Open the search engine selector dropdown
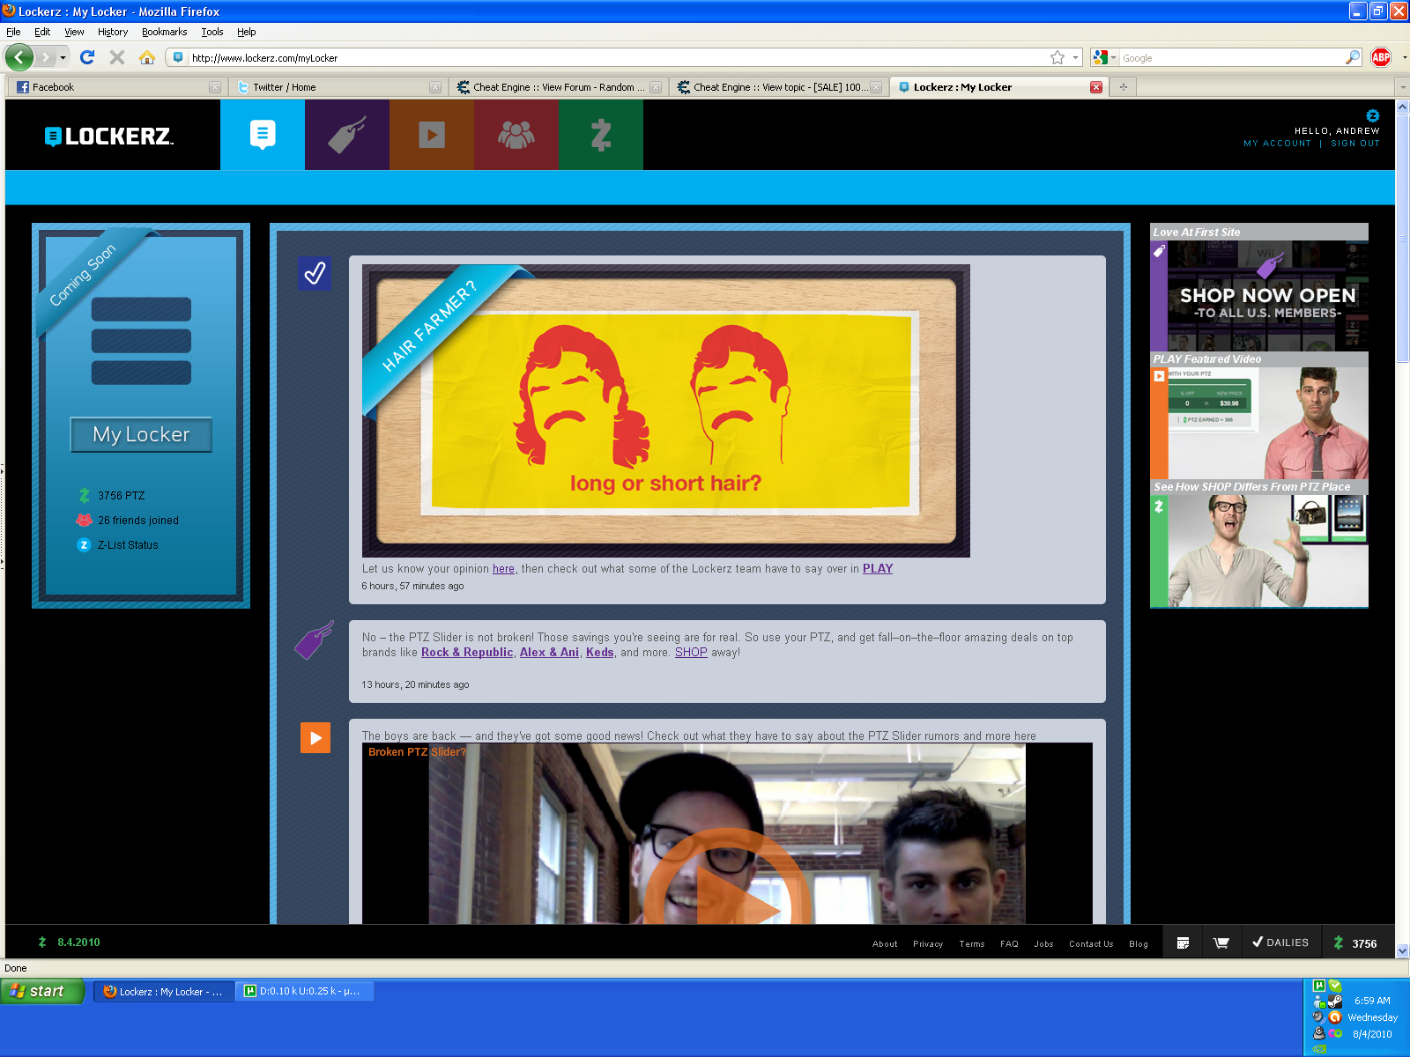This screenshot has width=1410, height=1057. pos(1104,57)
